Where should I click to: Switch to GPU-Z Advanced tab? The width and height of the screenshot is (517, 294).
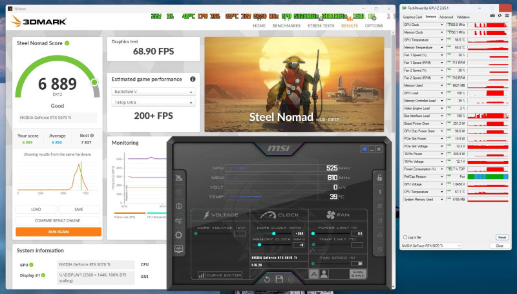click(x=446, y=17)
